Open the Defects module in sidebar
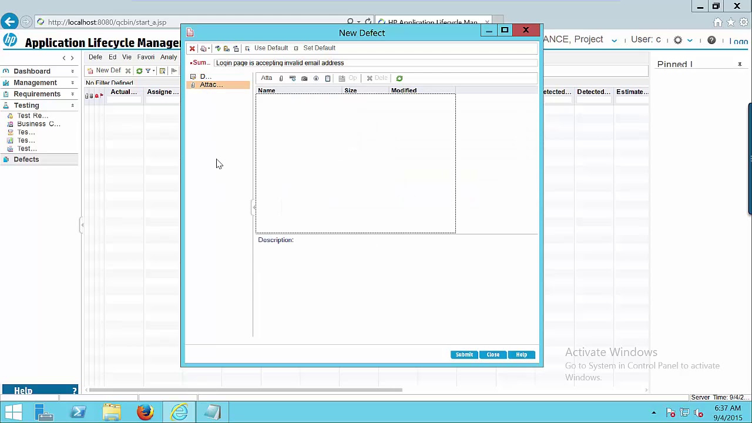Viewport: 752px width, 423px height. click(x=39, y=159)
